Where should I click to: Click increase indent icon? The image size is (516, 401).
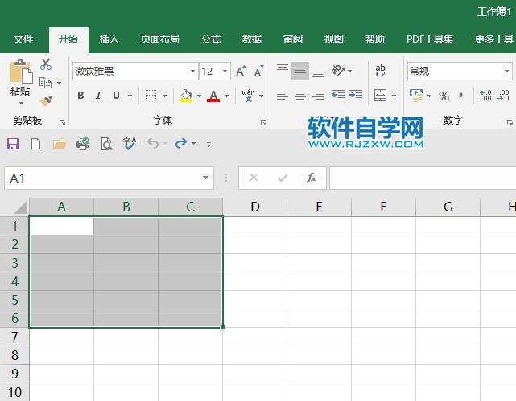tap(356, 96)
